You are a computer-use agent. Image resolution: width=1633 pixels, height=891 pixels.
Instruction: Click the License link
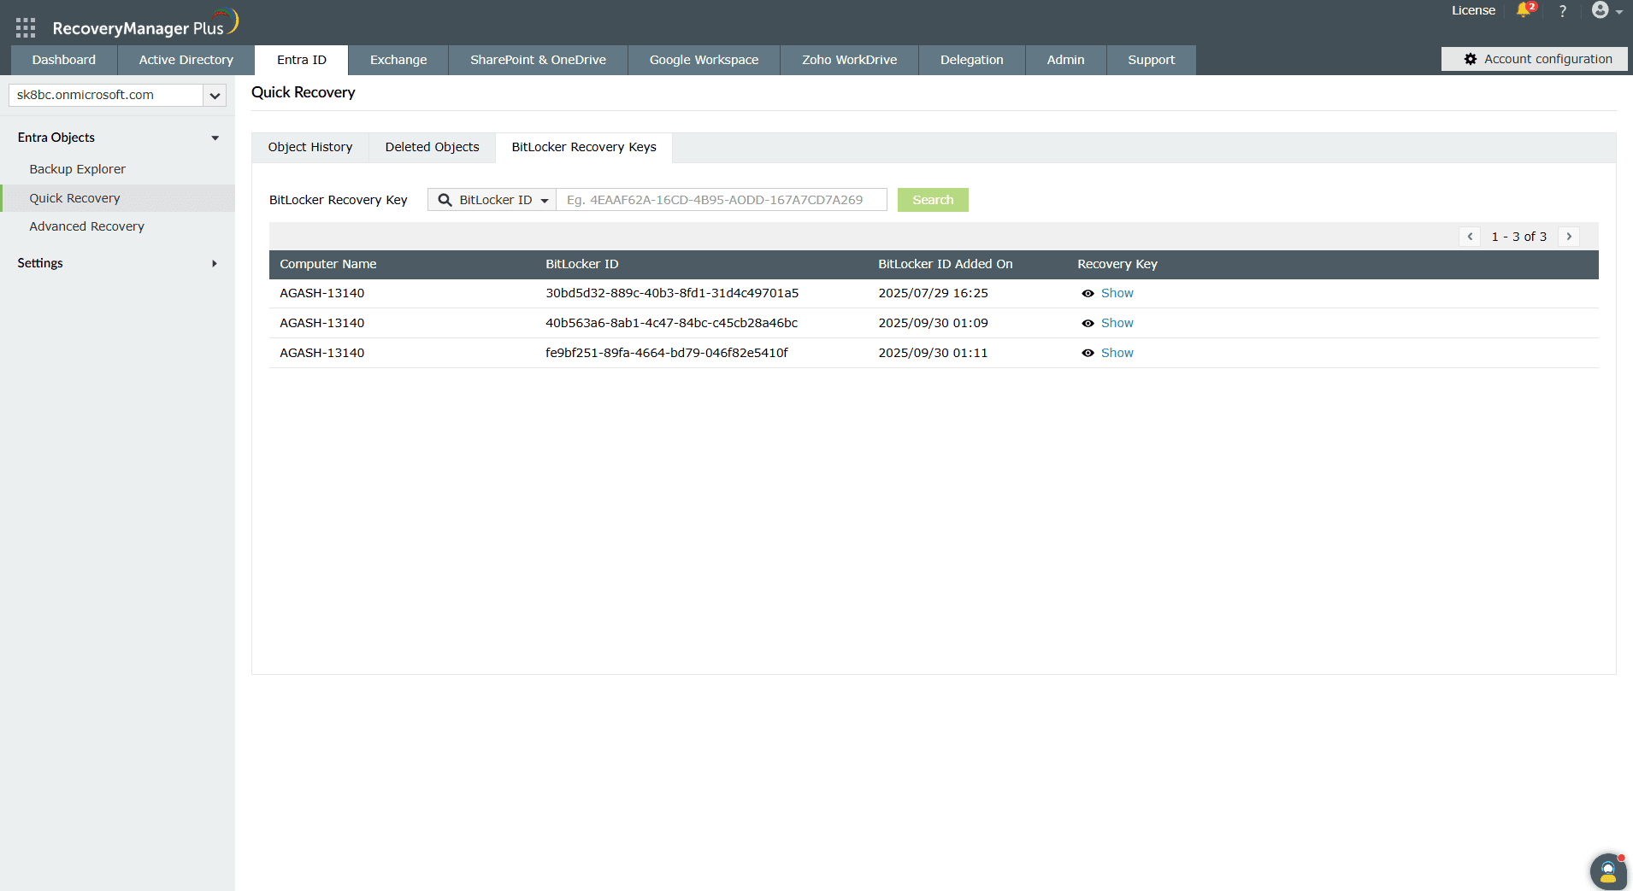point(1474,10)
